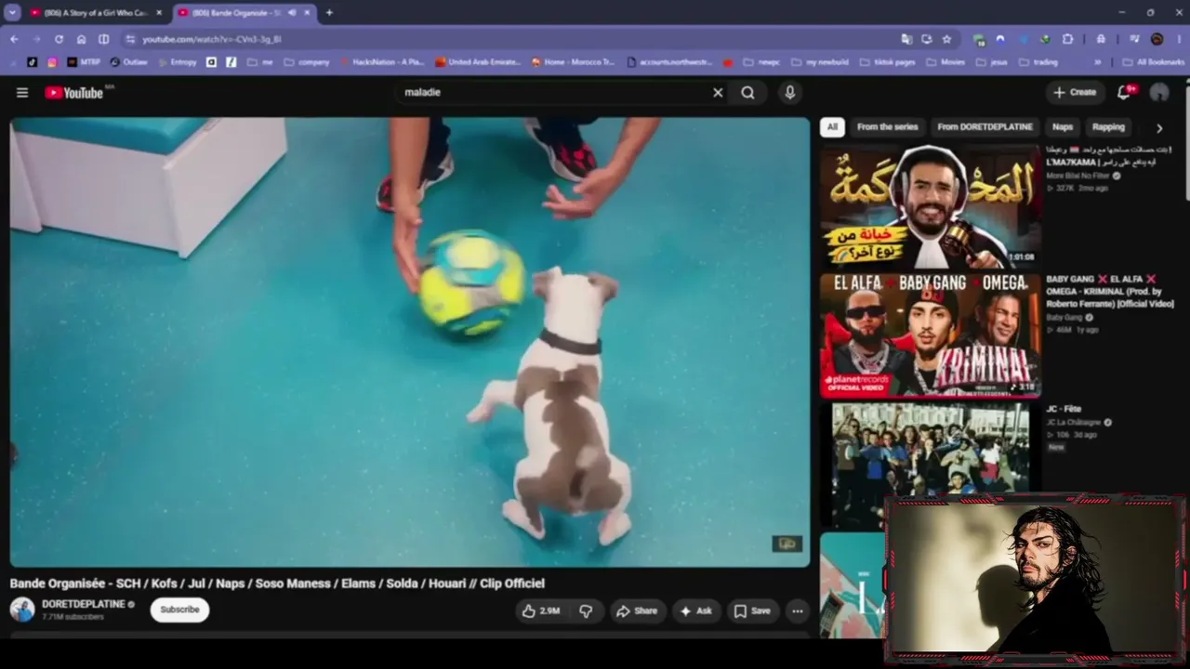Mute the Bande Organisée tab audio icon
Screen dimensions: 1190x669
(292, 13)
